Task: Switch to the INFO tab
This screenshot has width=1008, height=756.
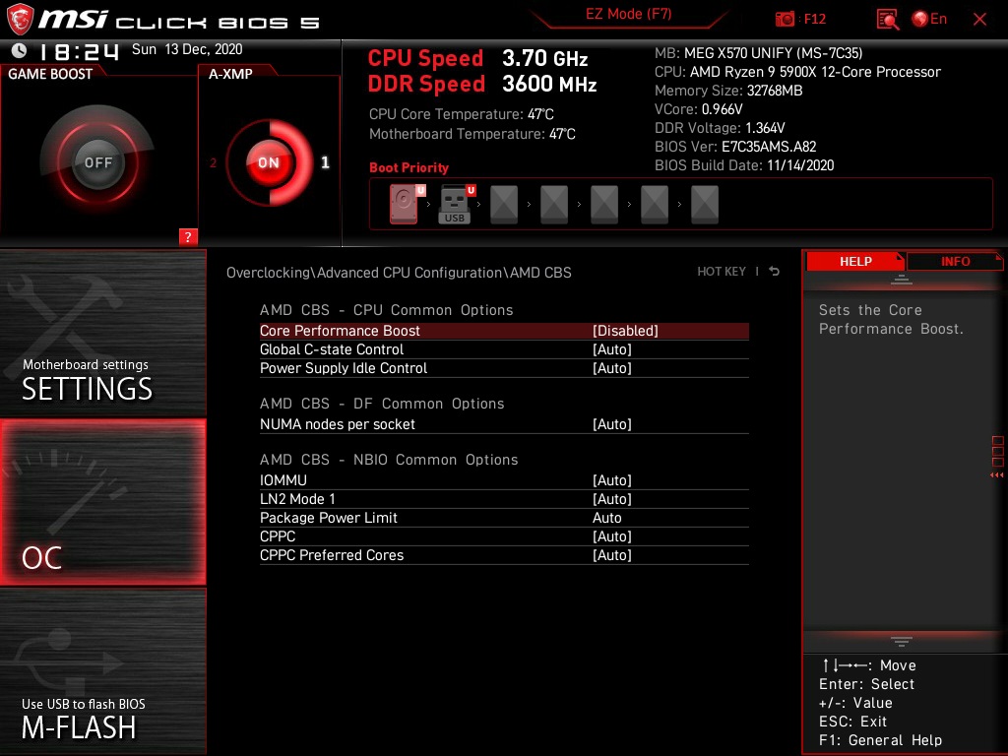Action: click(x=955, y=262)
